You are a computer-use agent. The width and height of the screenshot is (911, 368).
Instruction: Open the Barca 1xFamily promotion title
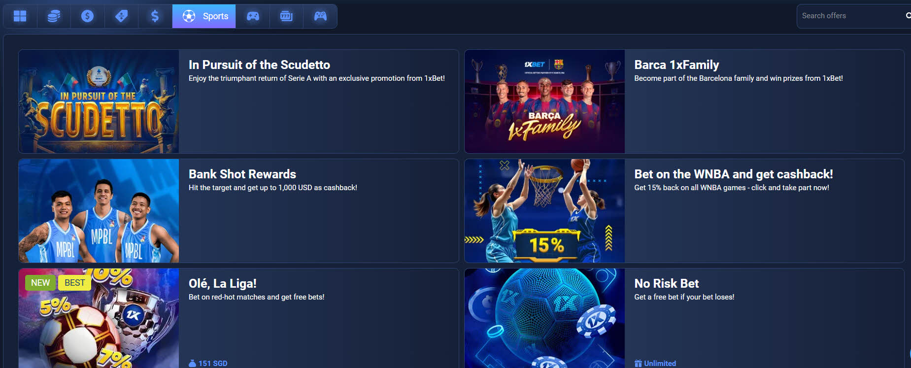pos(676,65)
